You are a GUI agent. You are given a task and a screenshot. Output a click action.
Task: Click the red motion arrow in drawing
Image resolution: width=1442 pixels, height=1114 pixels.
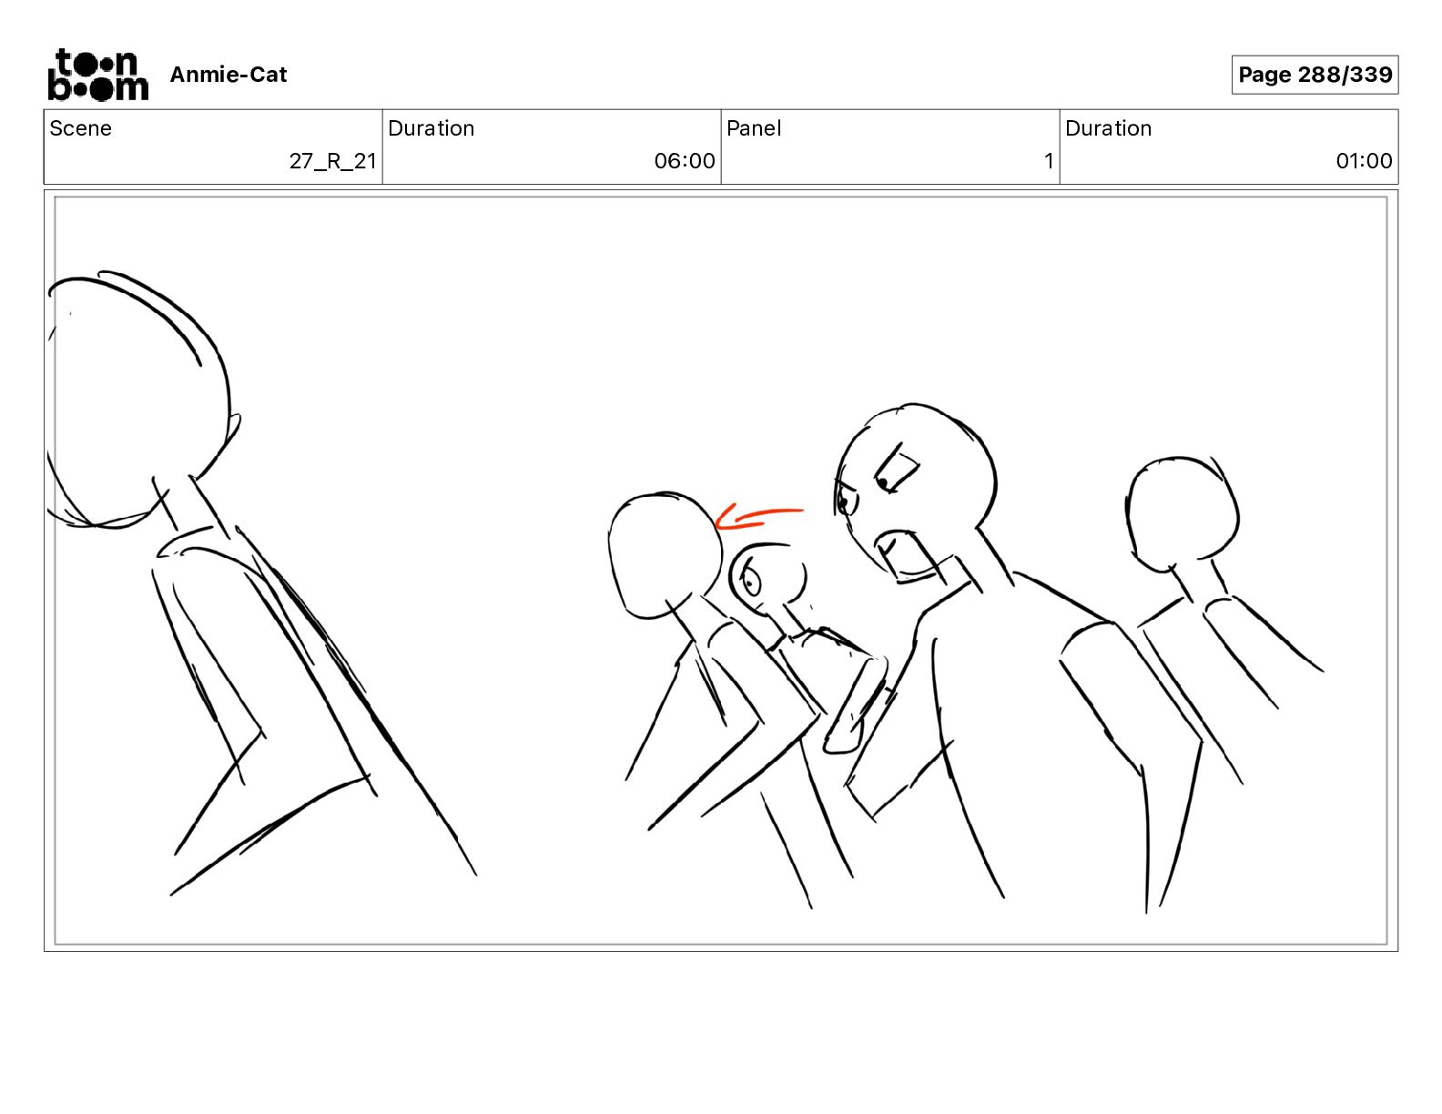click(x=759, y=518)
